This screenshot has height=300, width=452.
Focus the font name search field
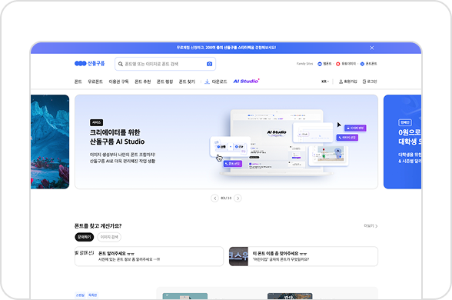165,64
